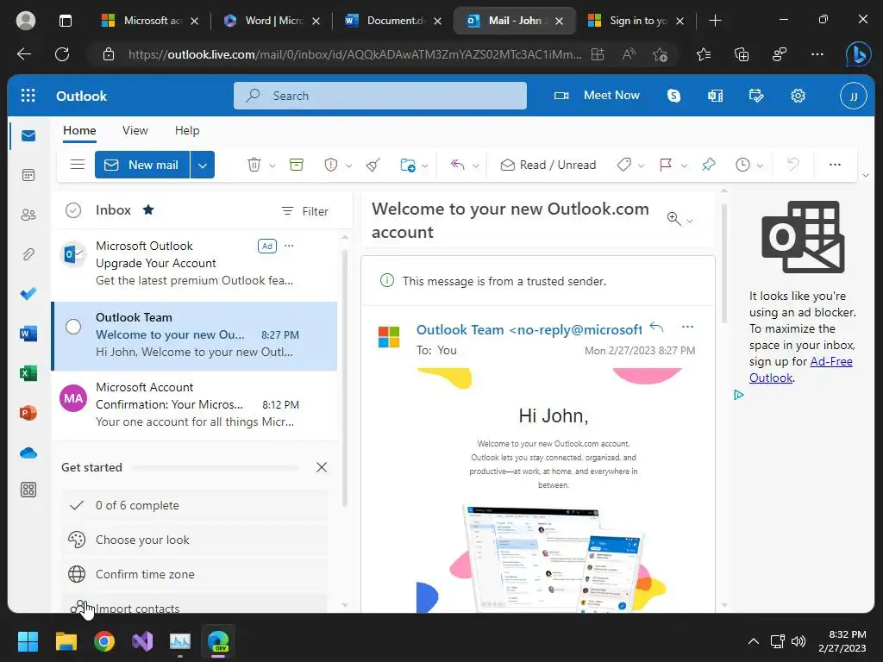Open the Microsoft Account confirmation email
The image size is (883, 662).
click(194, 405)
